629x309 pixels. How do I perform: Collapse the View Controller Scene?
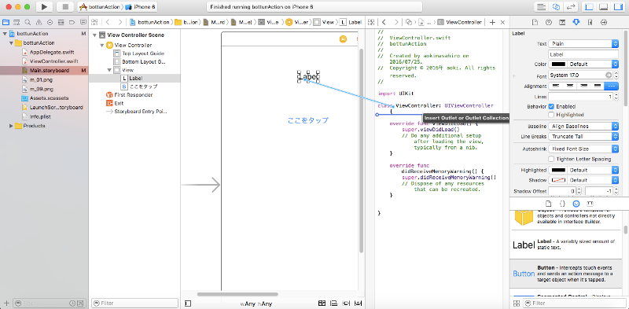94,35
